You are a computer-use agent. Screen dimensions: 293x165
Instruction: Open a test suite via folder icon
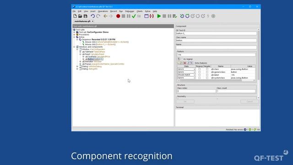pos(80,16)
